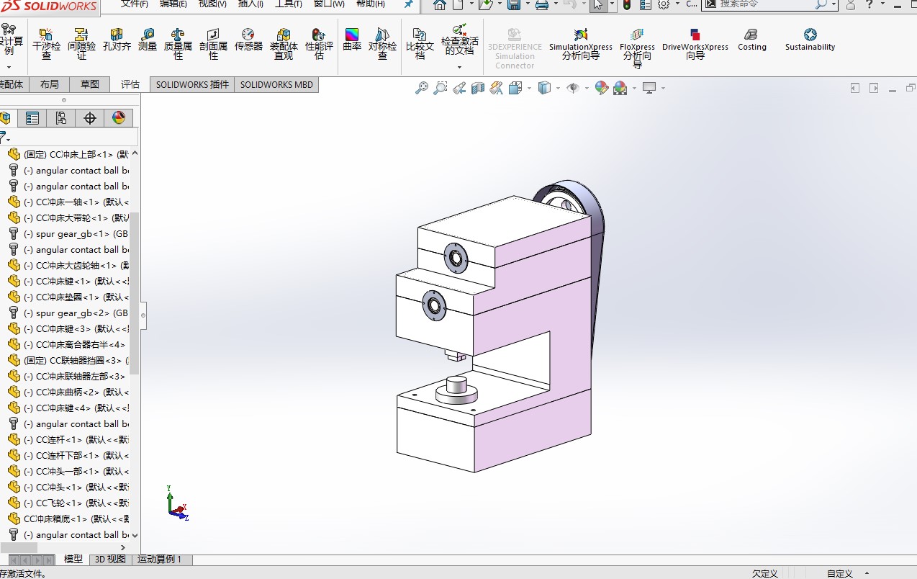Open the Sensor (传感器) tool
Screen dimensions: 917x579
248,40
